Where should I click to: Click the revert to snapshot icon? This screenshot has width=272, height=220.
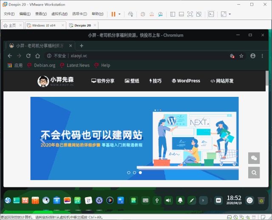pos(152,14)
